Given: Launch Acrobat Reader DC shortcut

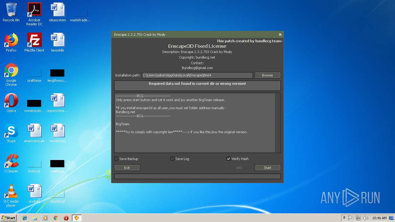Looking at the screenshot, I should (34, 14).
